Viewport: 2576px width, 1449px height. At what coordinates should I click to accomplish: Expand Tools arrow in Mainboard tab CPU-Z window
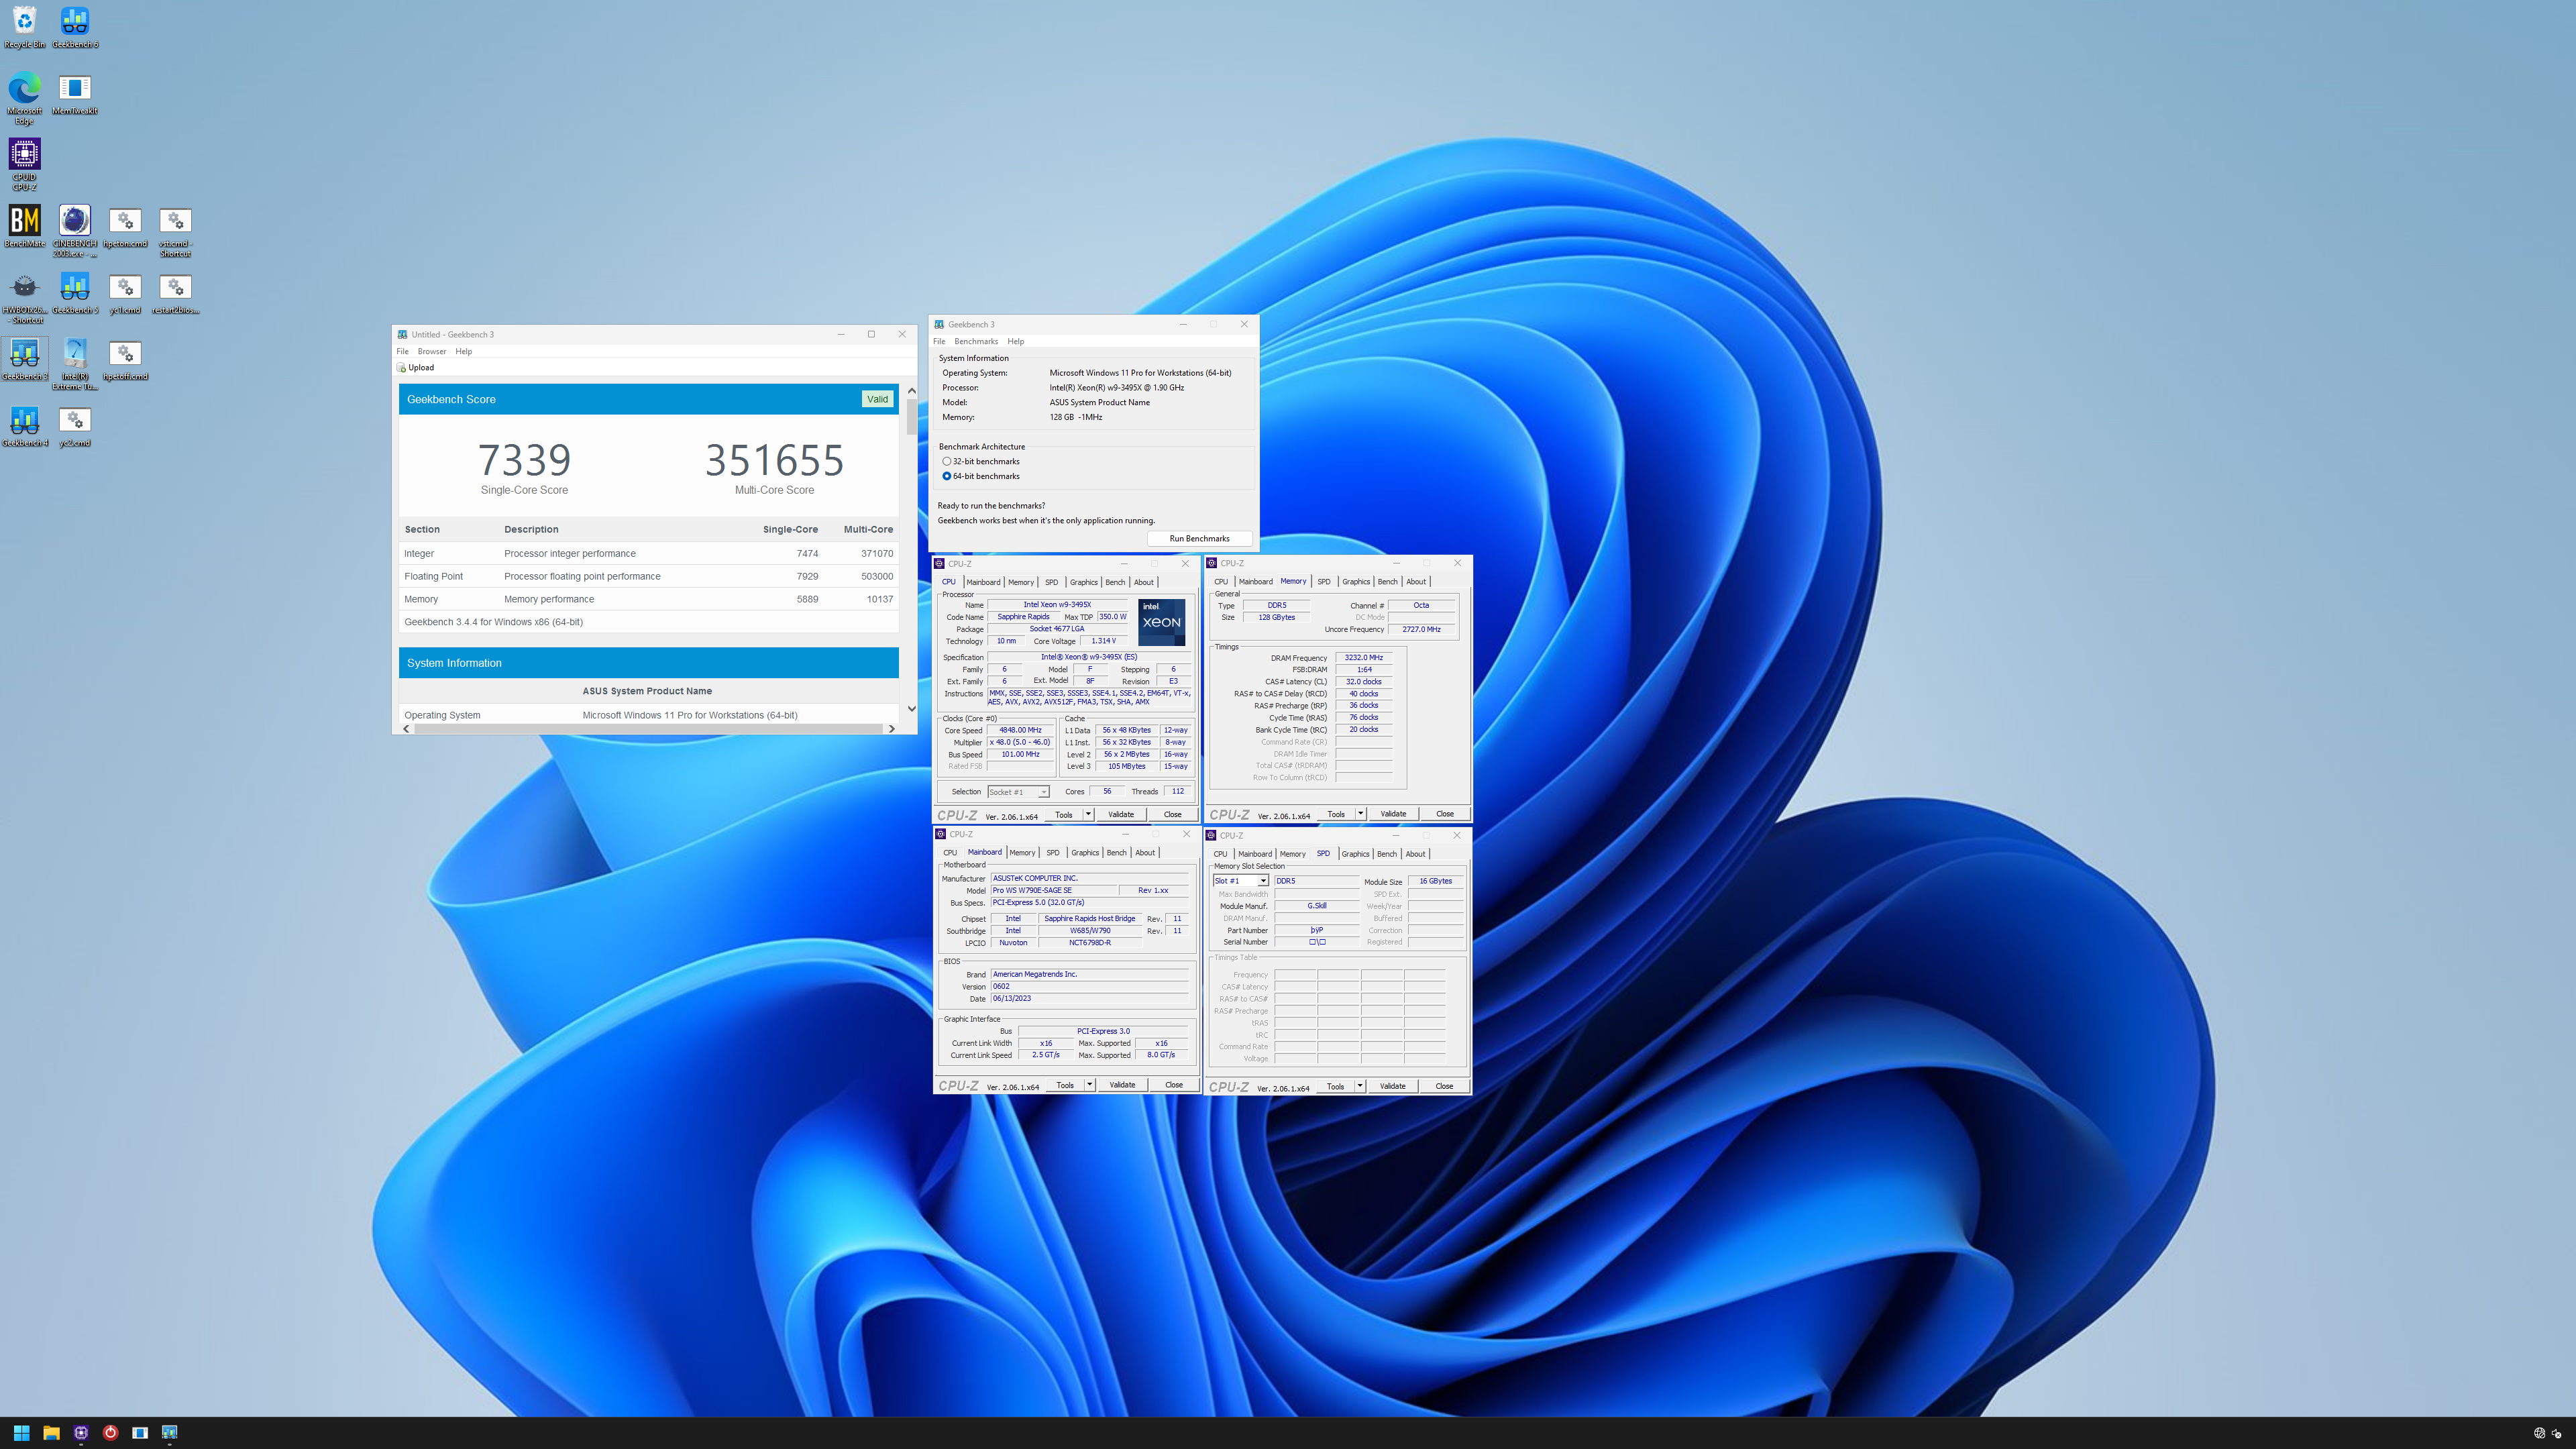pos(1089,1085)
